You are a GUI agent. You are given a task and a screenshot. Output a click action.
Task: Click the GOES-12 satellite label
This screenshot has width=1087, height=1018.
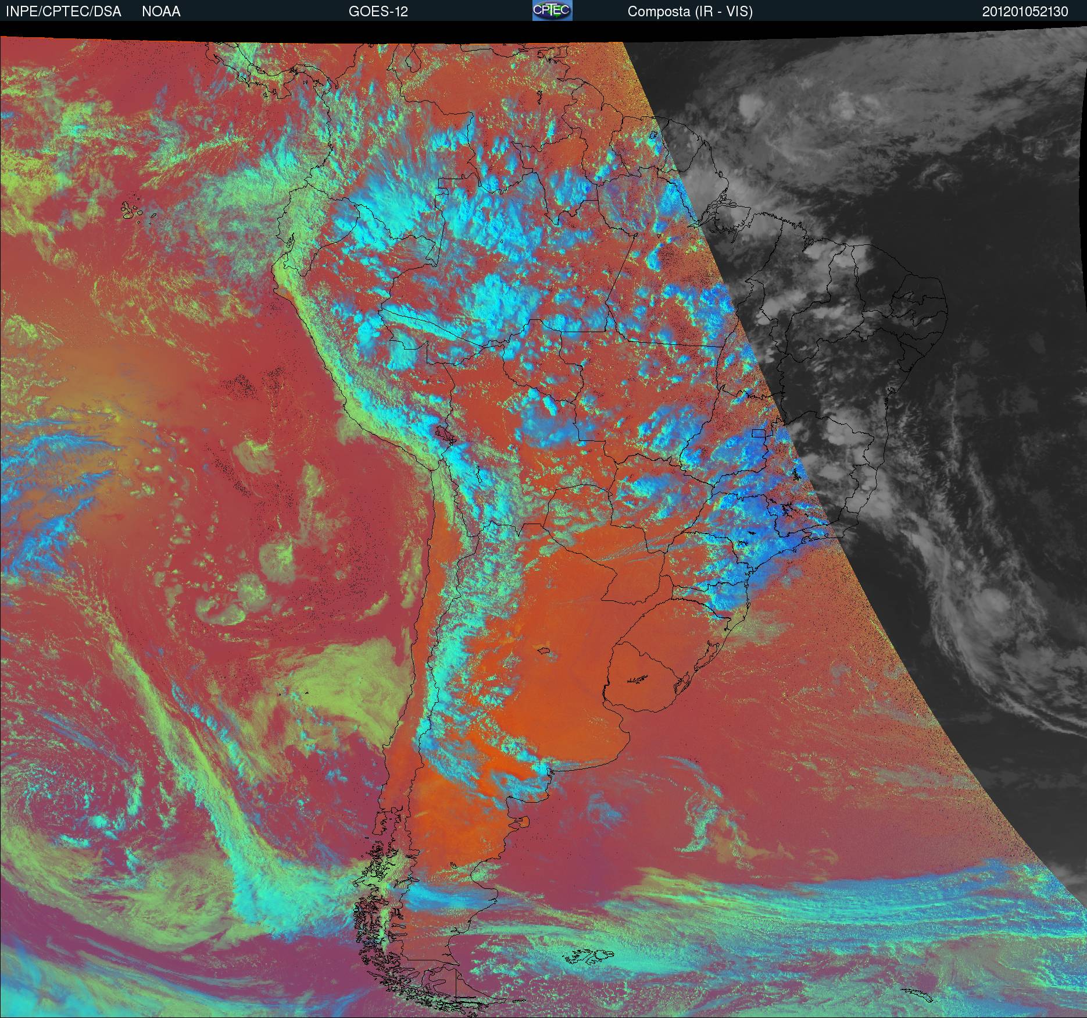pos(378,12)
